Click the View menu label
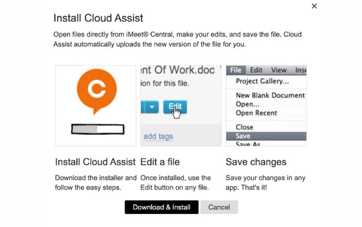Screen dimensions: 362x227 click(x=279, y=70)
